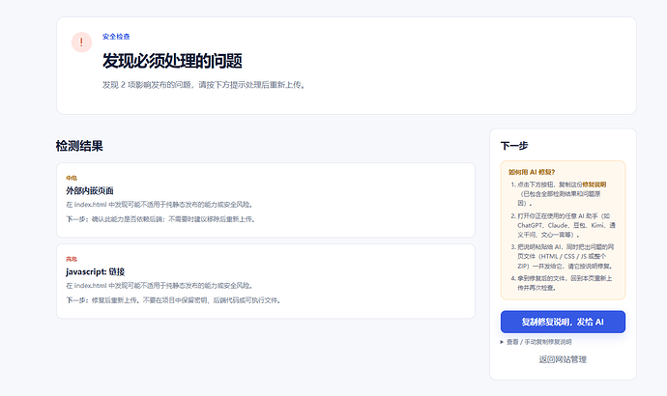The image size is (667, 396).
Task: Click the 检测结果 section heading
Action: [79, 146]
